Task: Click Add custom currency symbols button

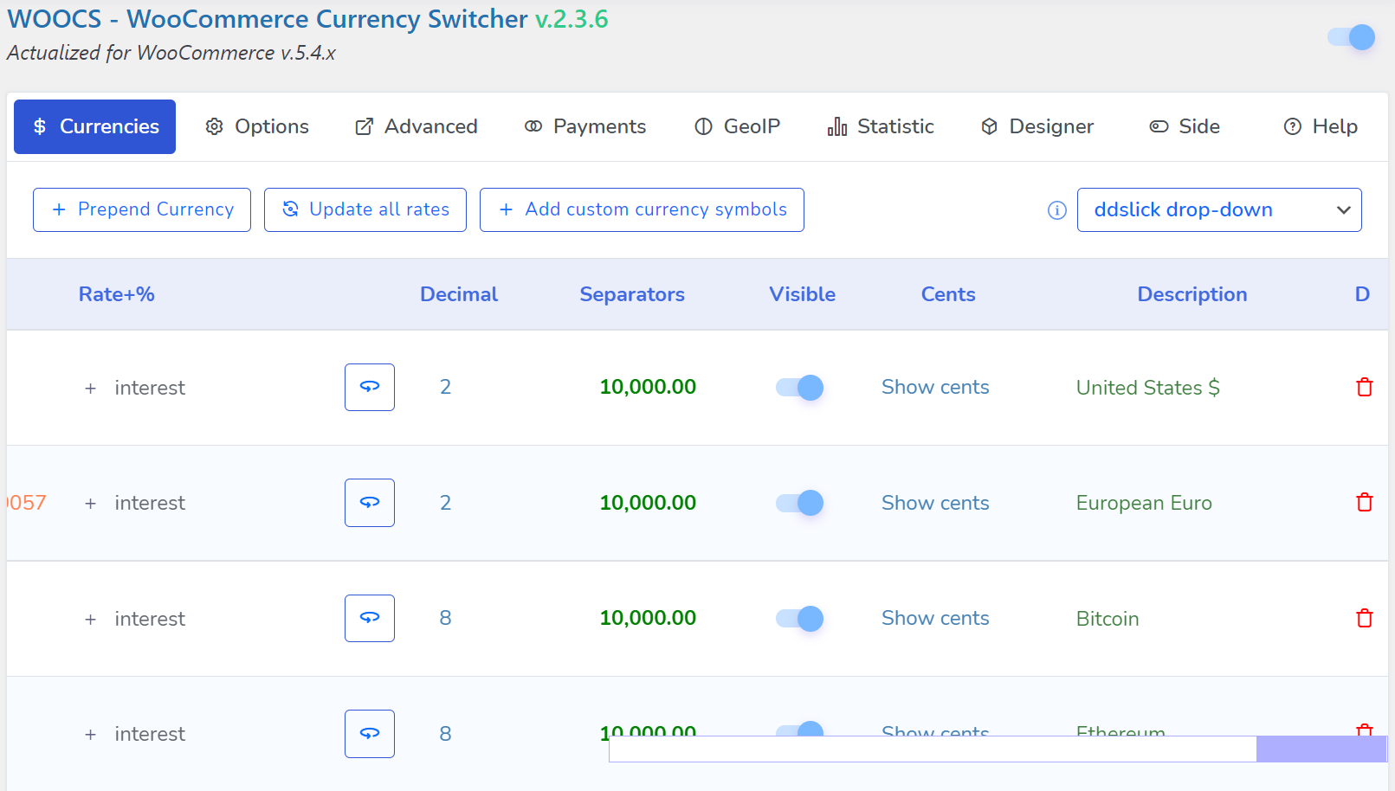Action: pyautogui.click(x=642, y=209)
